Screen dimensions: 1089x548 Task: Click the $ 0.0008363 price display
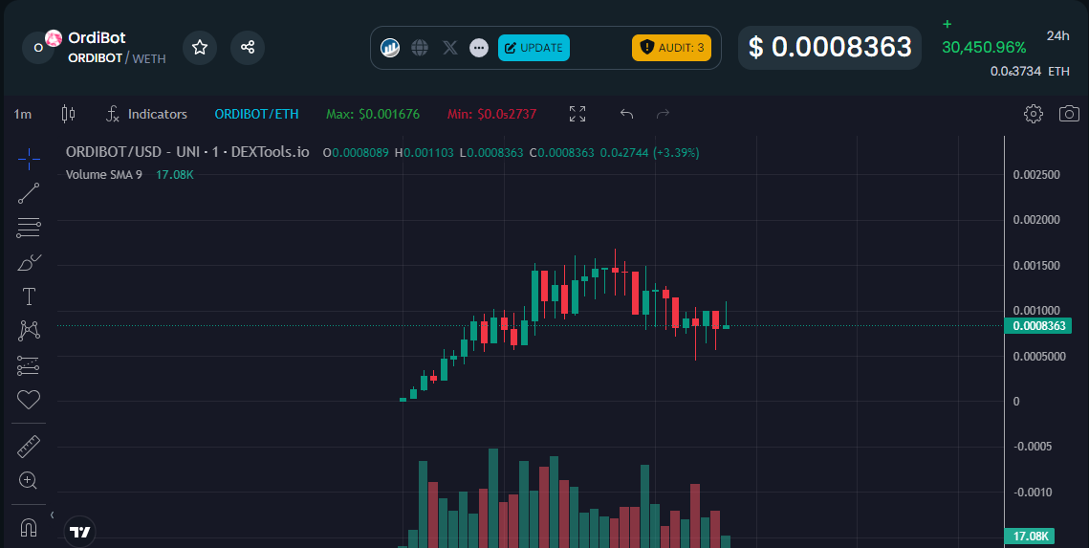[830, 47]
